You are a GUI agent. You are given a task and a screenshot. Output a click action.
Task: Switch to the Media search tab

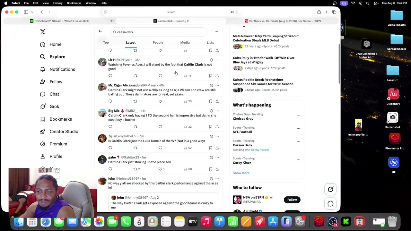click(185, 43)
